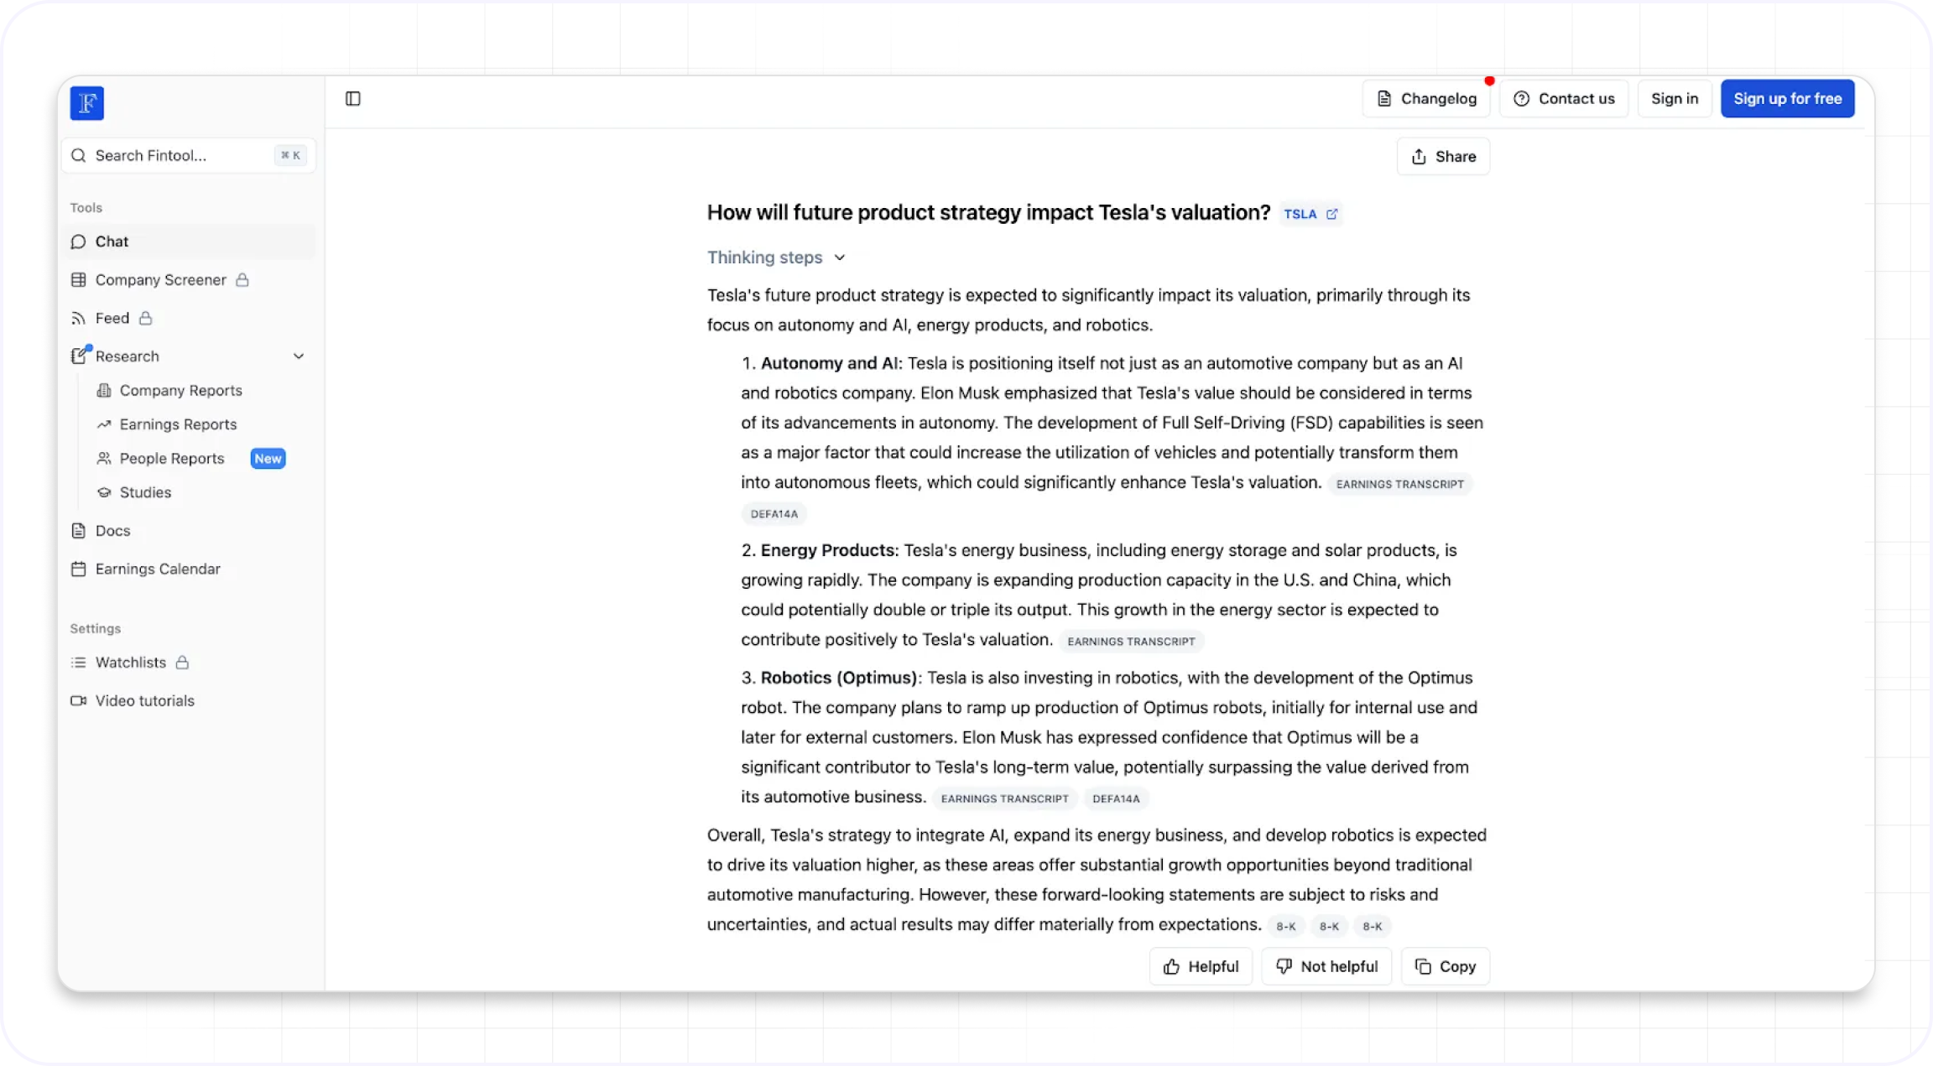This screenshot has height=1066, width=1933.
Task: Open first EARNINGS TRANSCRIPT citation tag
Action: 1399,484
